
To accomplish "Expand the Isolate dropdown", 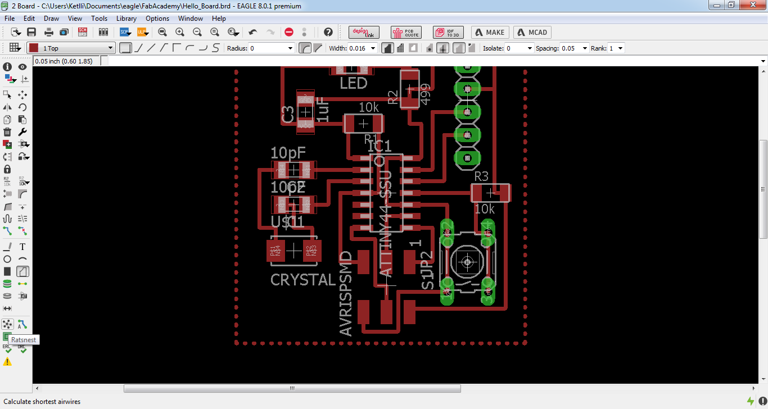I will (x=529, y=48).
